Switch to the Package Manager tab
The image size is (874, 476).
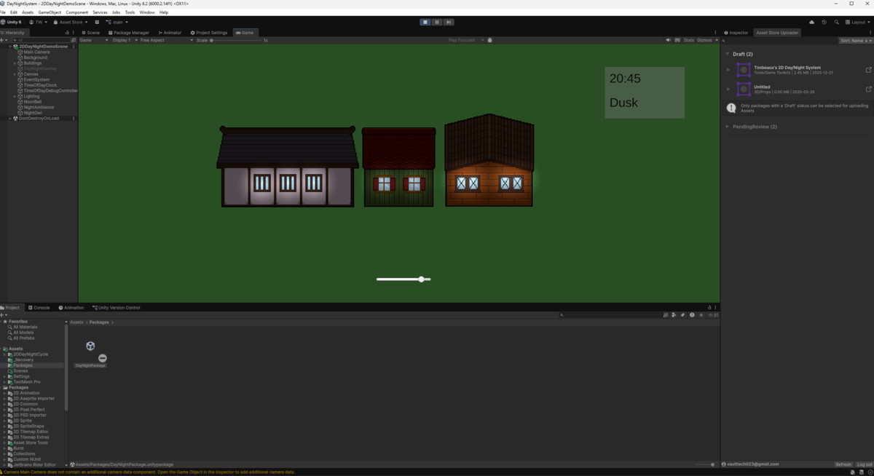(x=129, y=33)
